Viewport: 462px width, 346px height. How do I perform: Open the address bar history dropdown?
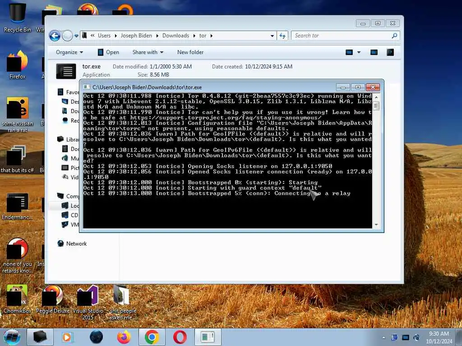coord(272,36)
